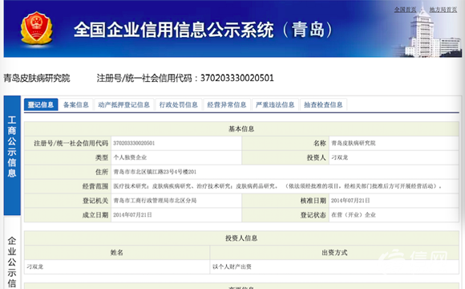Click the header registration number 370203330020501

[x=237, y=78]
